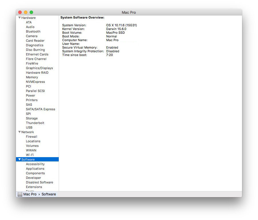The image size is (258, 220).
Task: Collapse the Network section triangle
Action: point(19,132)
